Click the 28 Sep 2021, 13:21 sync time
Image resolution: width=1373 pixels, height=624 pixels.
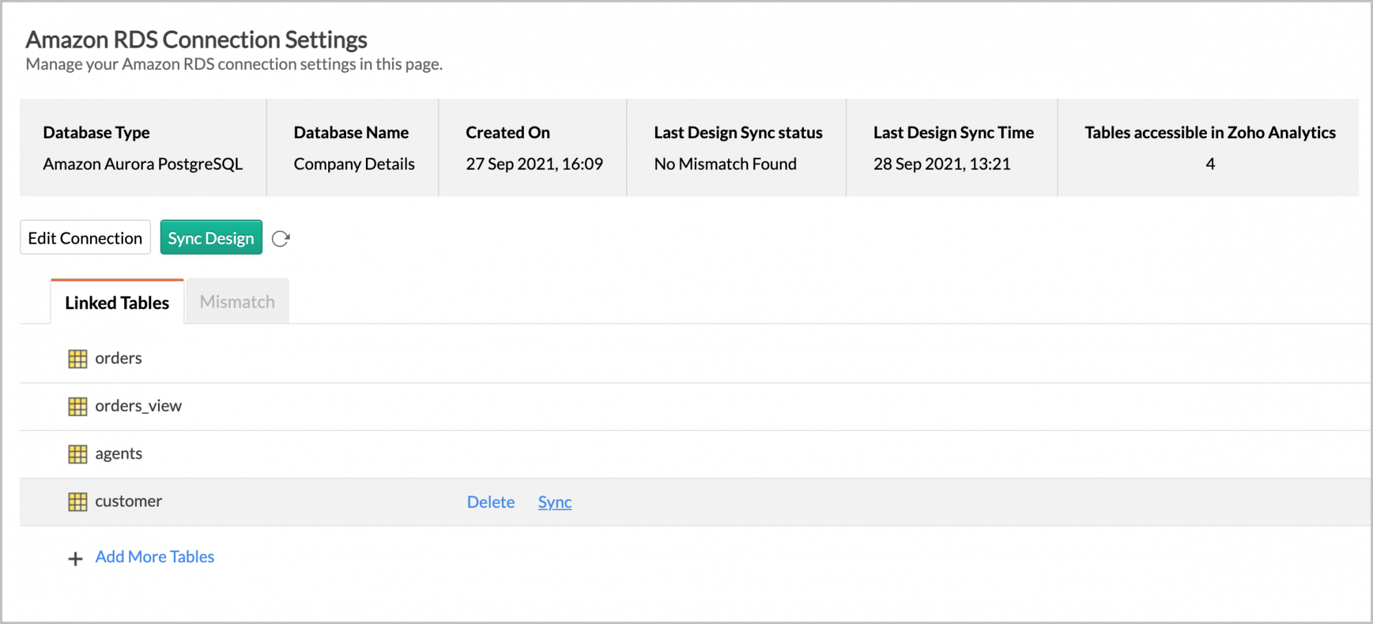(942, 164)
